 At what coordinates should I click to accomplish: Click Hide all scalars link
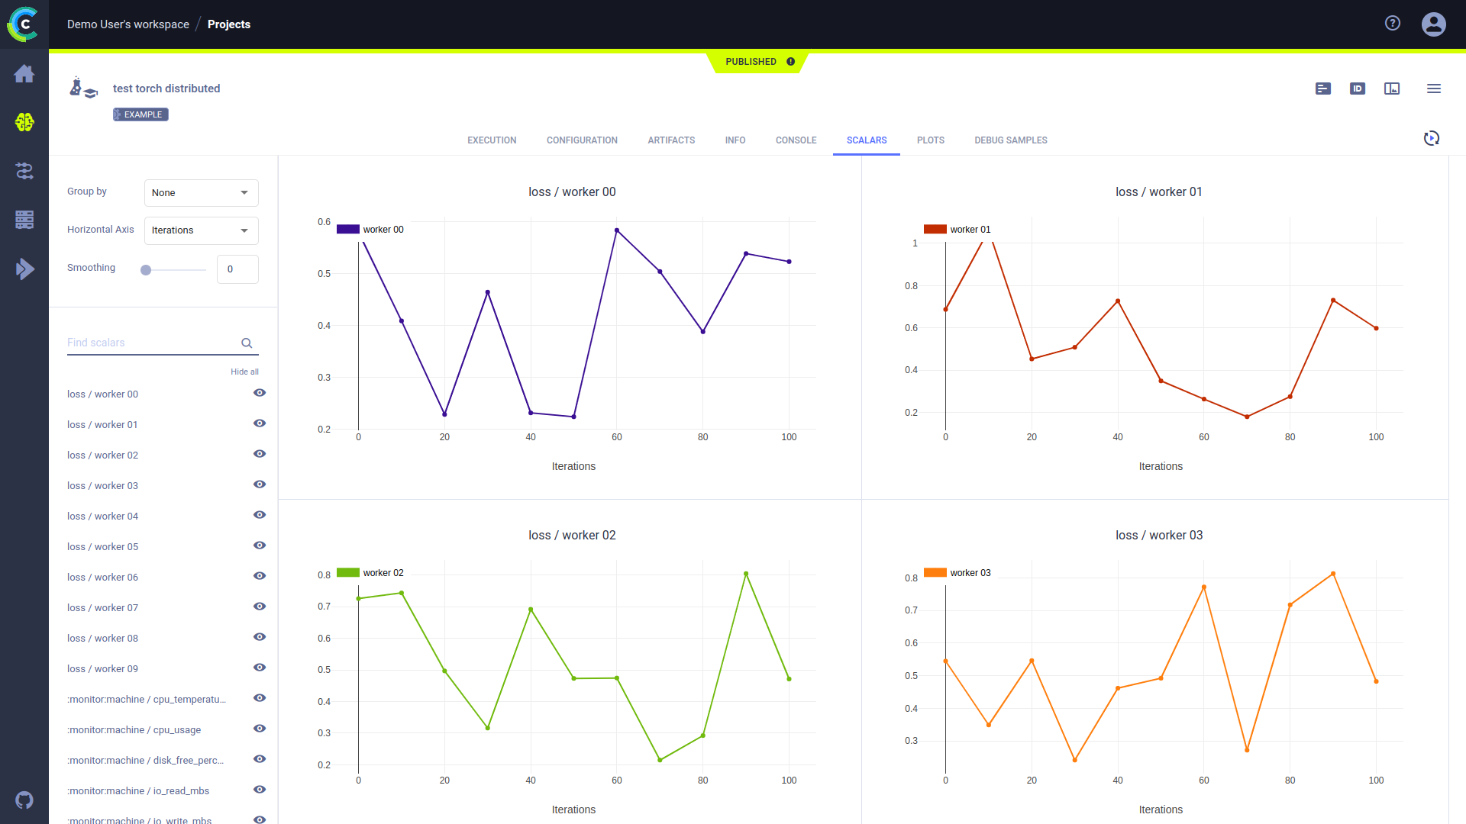(x=244, y=372)
